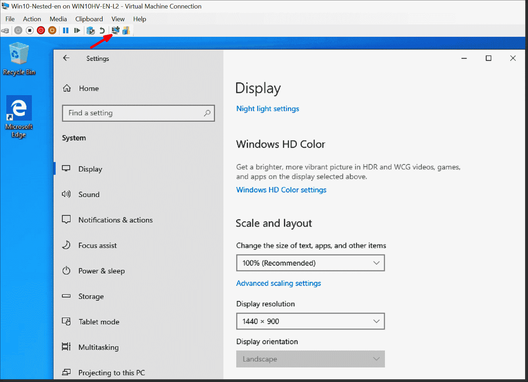Click the back arrow in Settings
Viewport: 528px width, 382px height.
66,58
